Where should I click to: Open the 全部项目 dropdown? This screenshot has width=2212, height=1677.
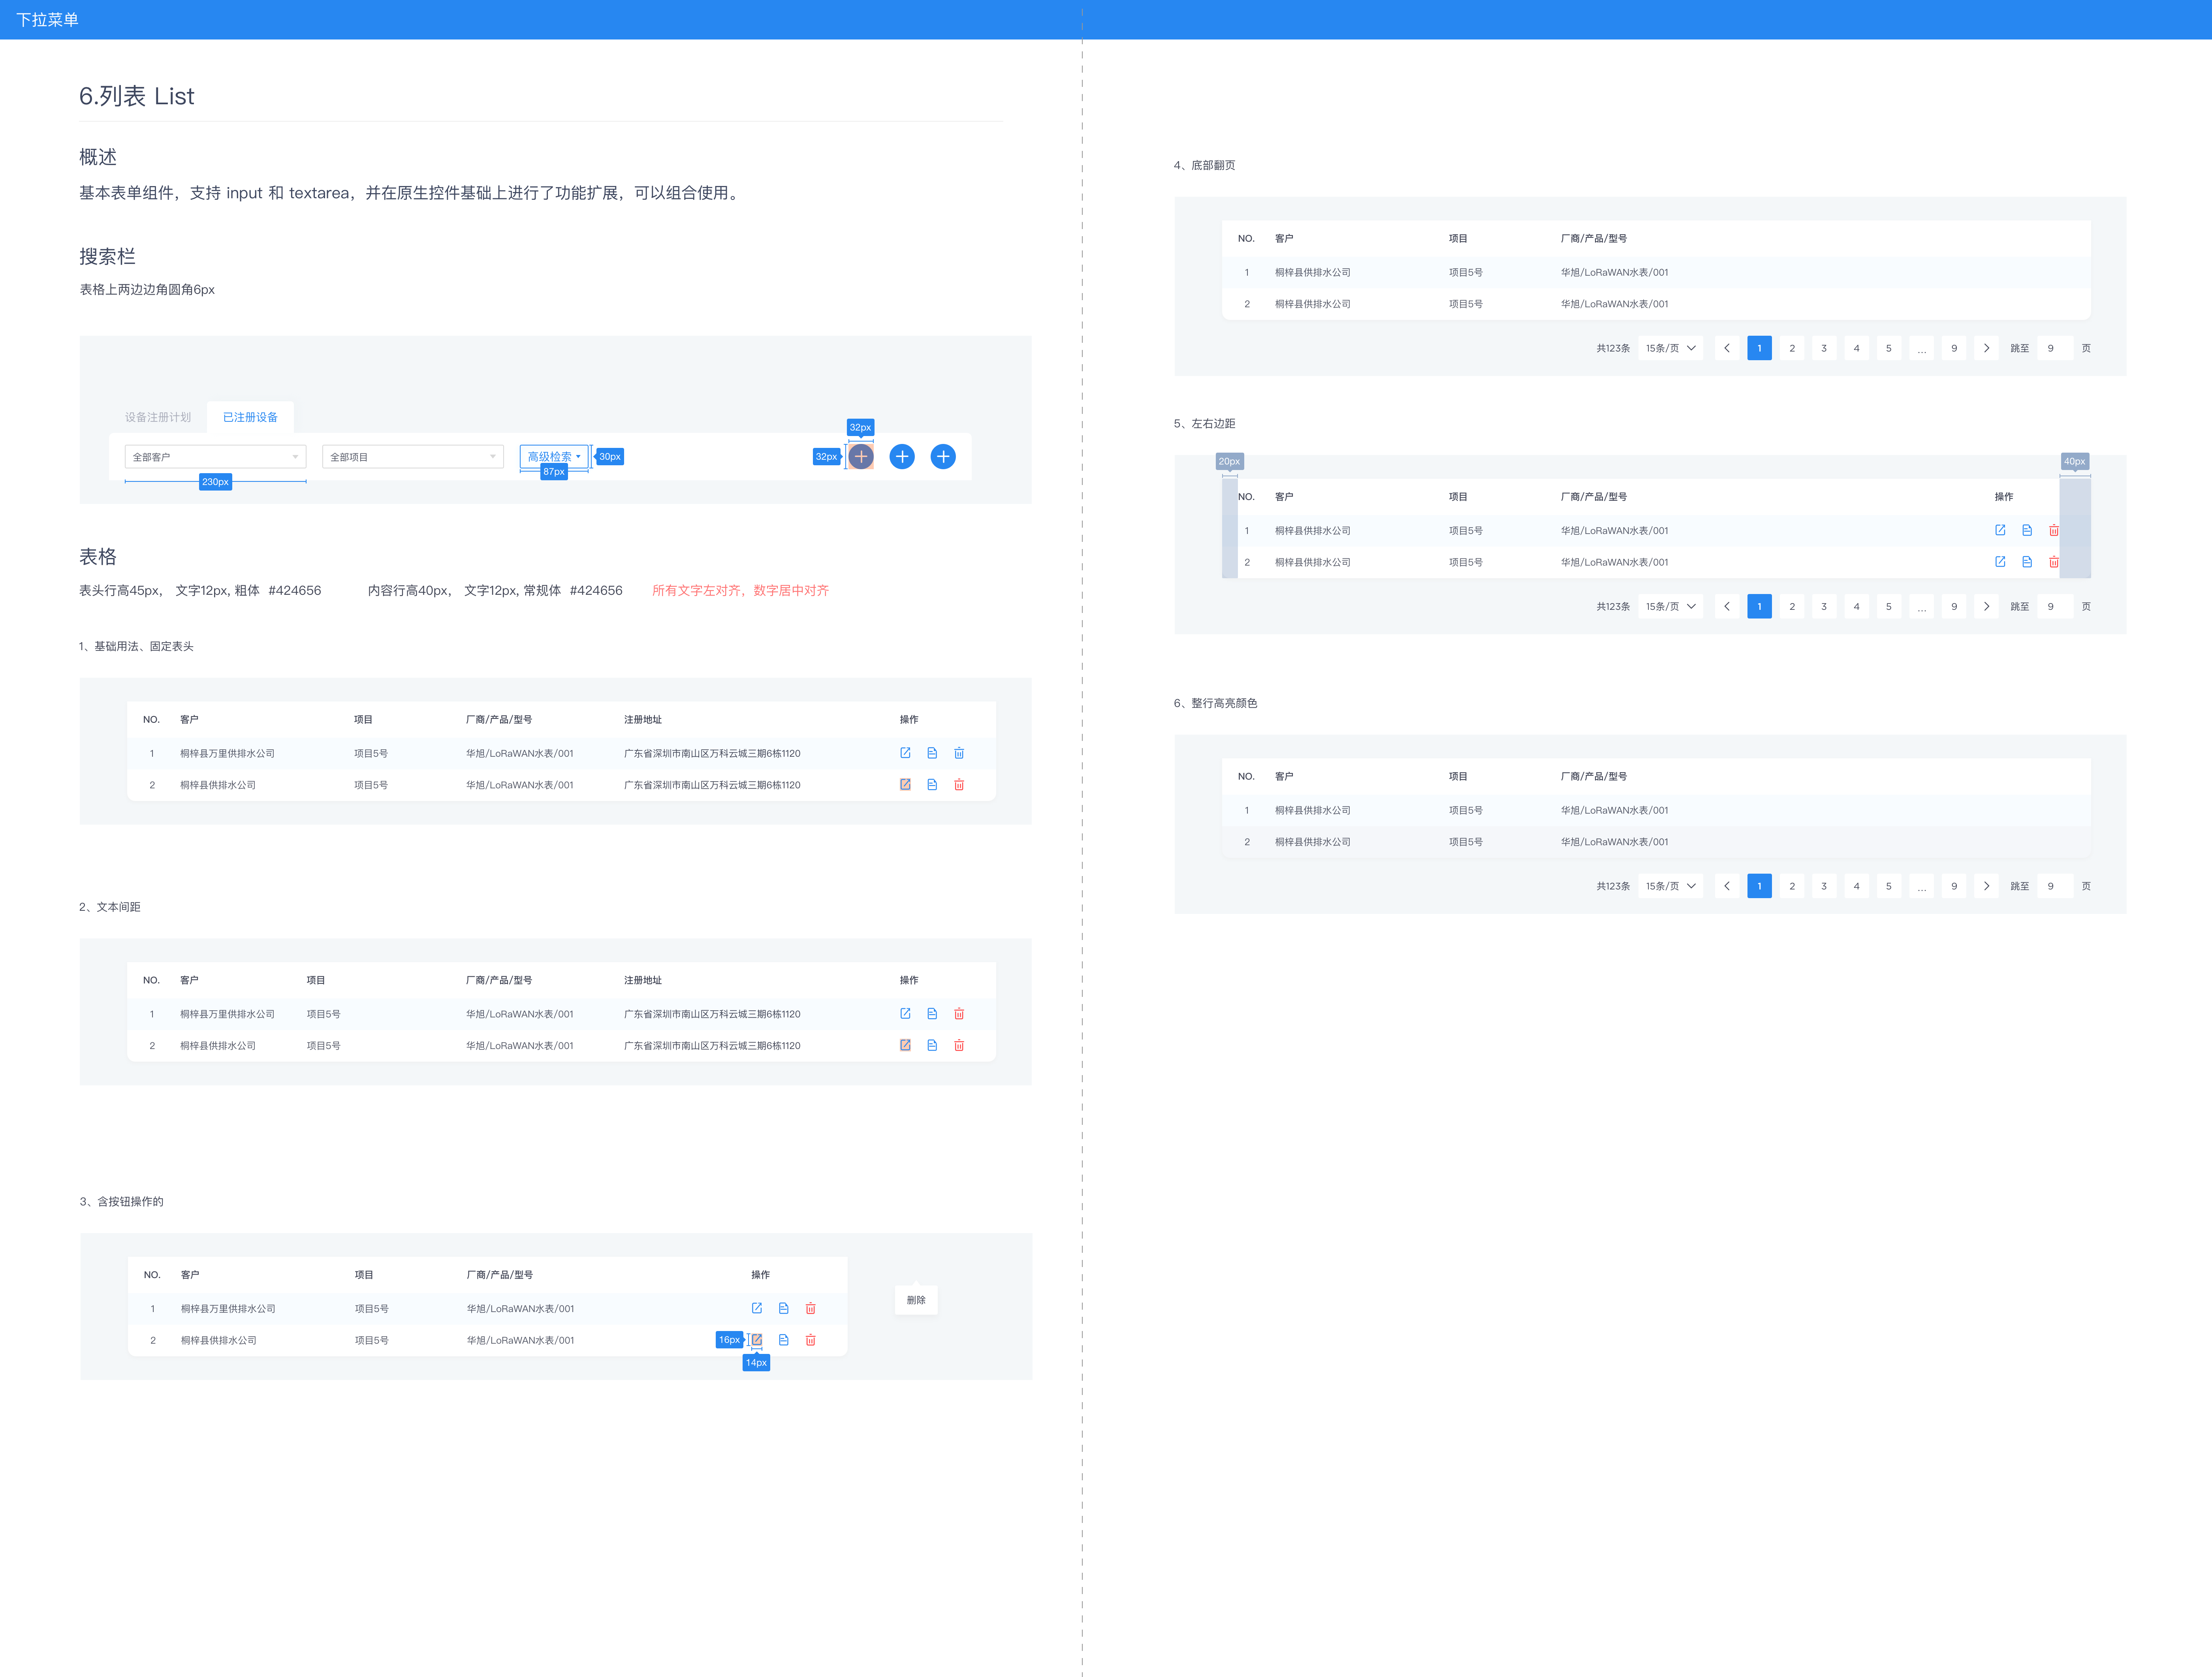click(x=413, y=457)
